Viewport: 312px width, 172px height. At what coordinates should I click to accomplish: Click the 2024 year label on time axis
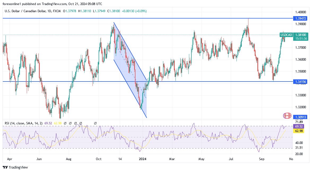[142, 159]
